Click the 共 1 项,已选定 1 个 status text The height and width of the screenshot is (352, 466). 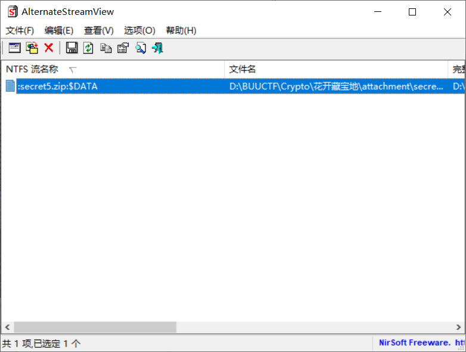click(41, 344)
